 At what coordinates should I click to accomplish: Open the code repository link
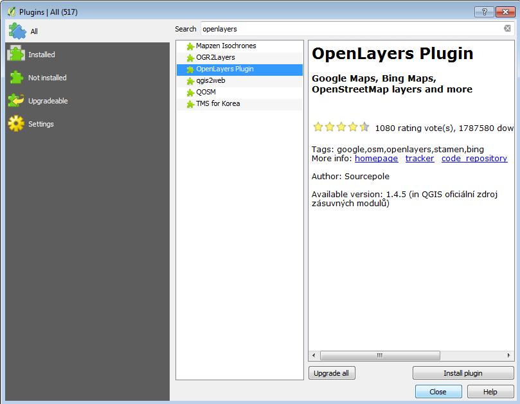point(474,159)
